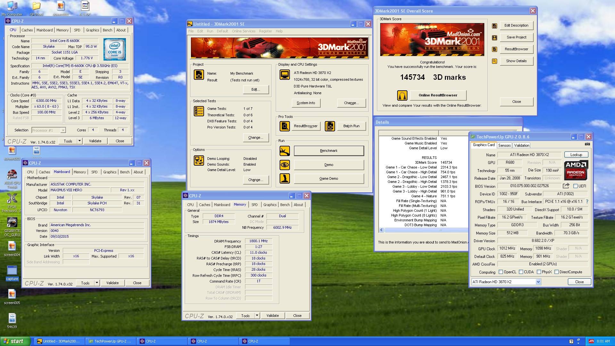
Task: Click the GPU-Z screenshot camera icon
Action: tap(587, 144)
